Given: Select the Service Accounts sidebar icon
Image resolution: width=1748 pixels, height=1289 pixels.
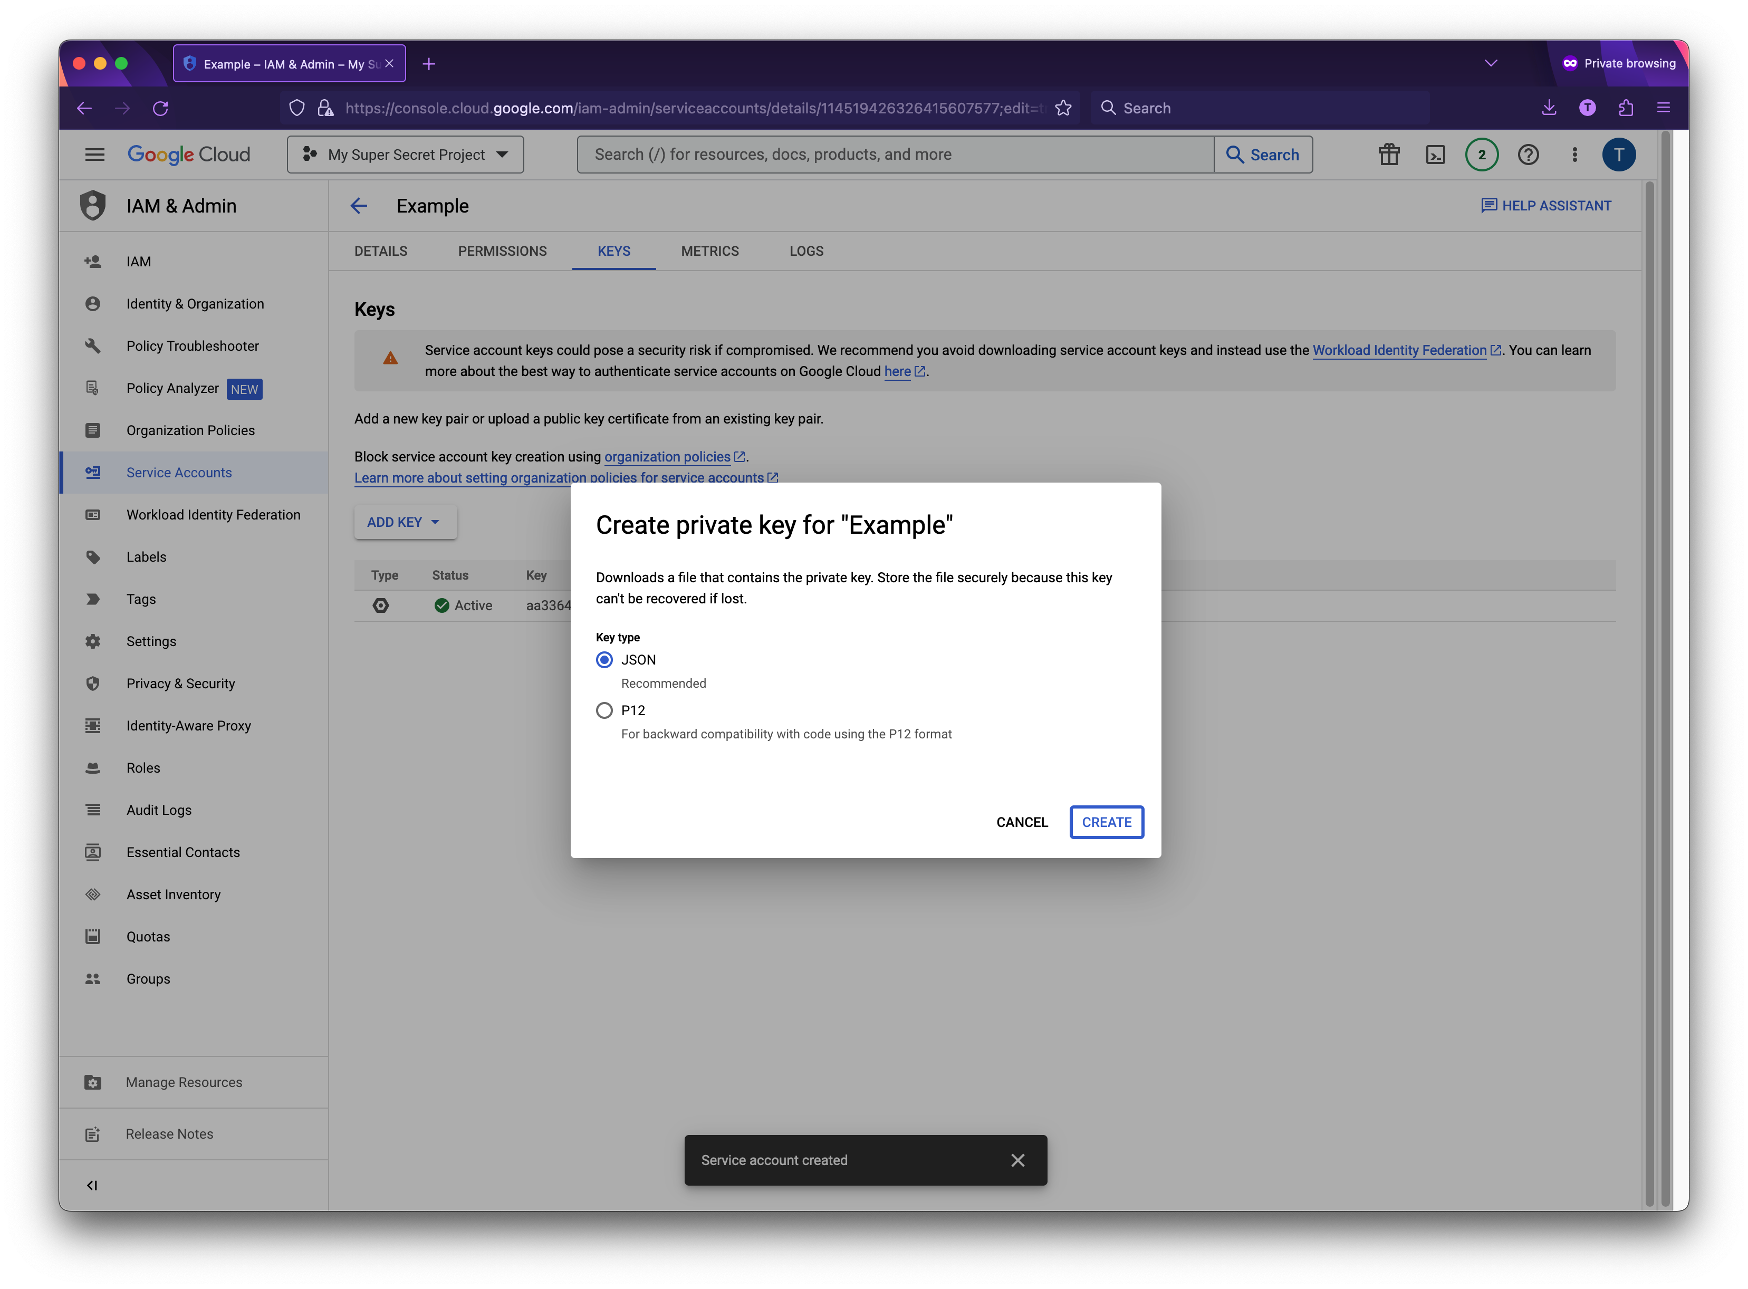Looking at the screenshot, I should pos(93,472).
